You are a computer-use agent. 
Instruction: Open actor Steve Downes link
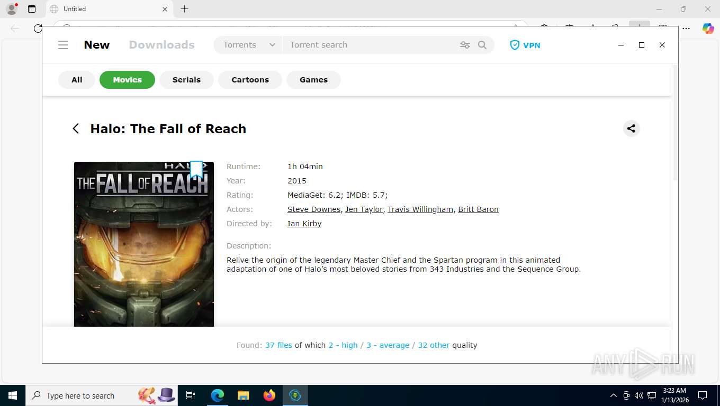314,209
